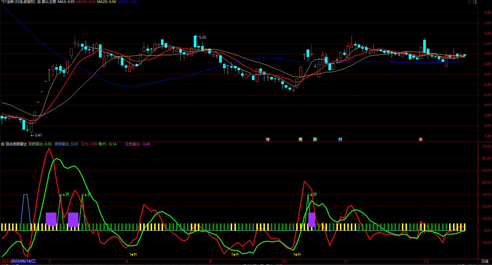Image resolution: width=492 pixels, height=265 pixels.
Task: Expand the 狙击底部雷达 indicator dropdown arrow
Action: 3,144
